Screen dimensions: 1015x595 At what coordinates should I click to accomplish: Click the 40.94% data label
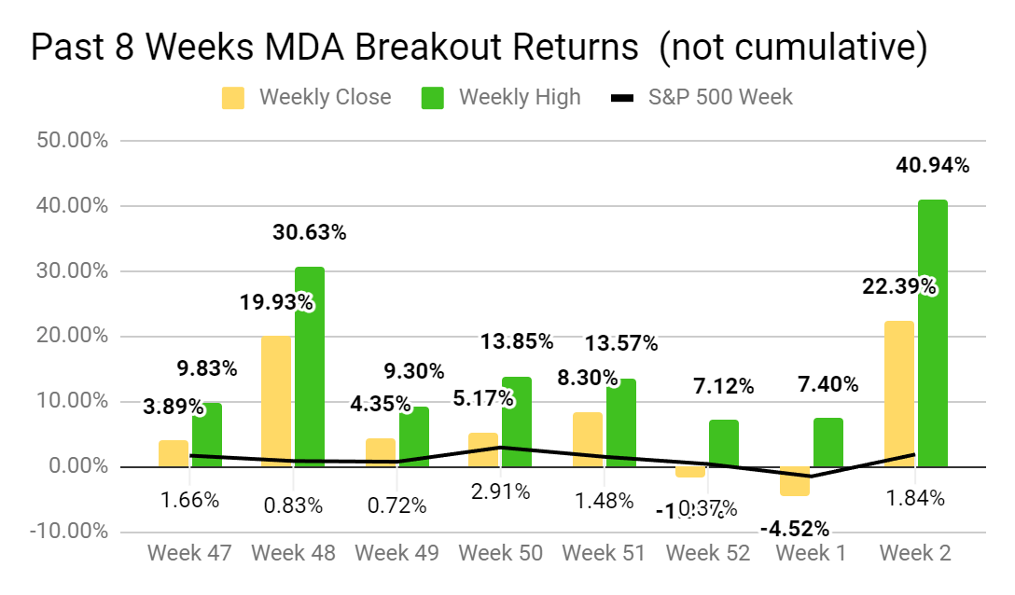(932, 166)
